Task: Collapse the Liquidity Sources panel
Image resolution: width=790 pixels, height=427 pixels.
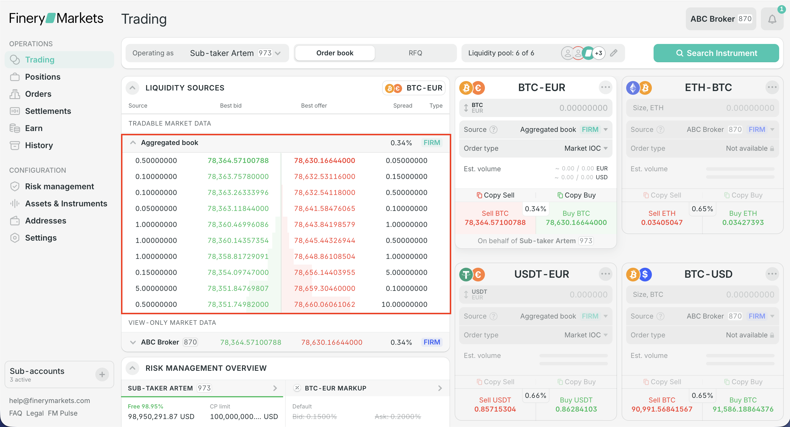Action: click(132, 88)
